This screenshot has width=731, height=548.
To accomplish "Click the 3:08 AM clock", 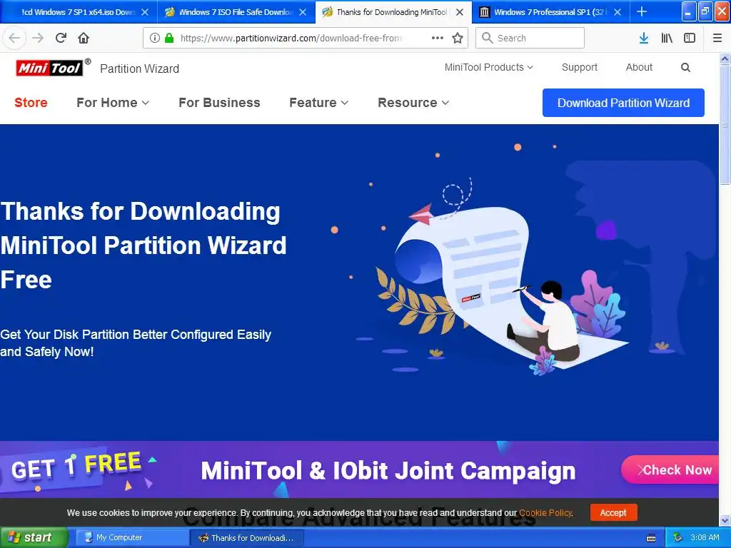I will point(705,537).
